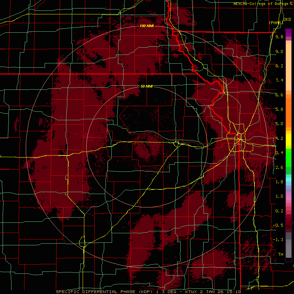The height and width of the screenshot is (294, 294).
Task: Click the 7.4 value on the scale
Action: [279, 80]
